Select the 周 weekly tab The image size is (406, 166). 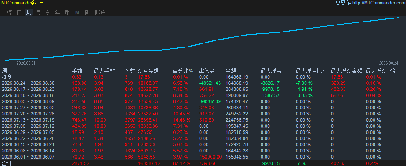point(29,12)
